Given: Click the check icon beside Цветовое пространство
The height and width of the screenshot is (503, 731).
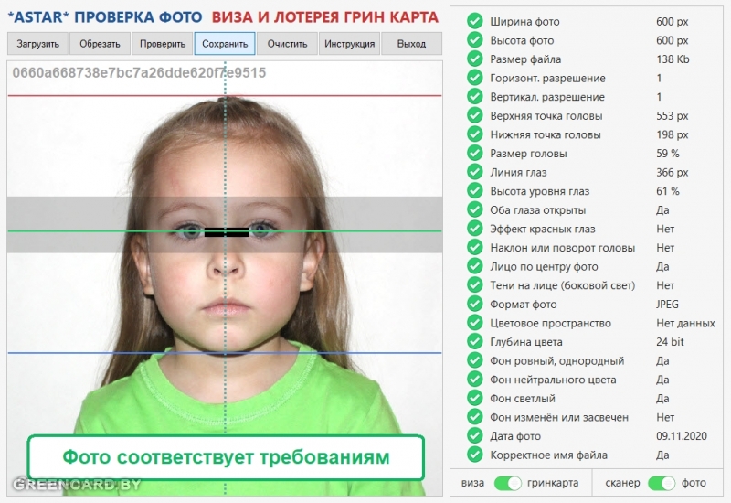Looking at the screenshot, I should tap(474, 323).
